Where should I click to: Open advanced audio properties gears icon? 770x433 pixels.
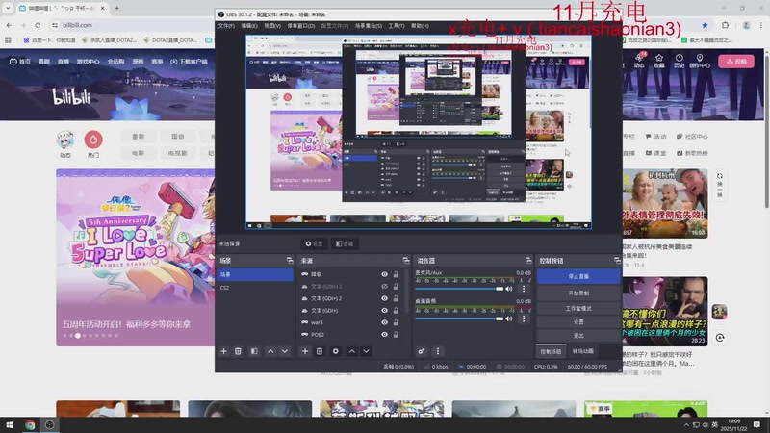point(422,351)
